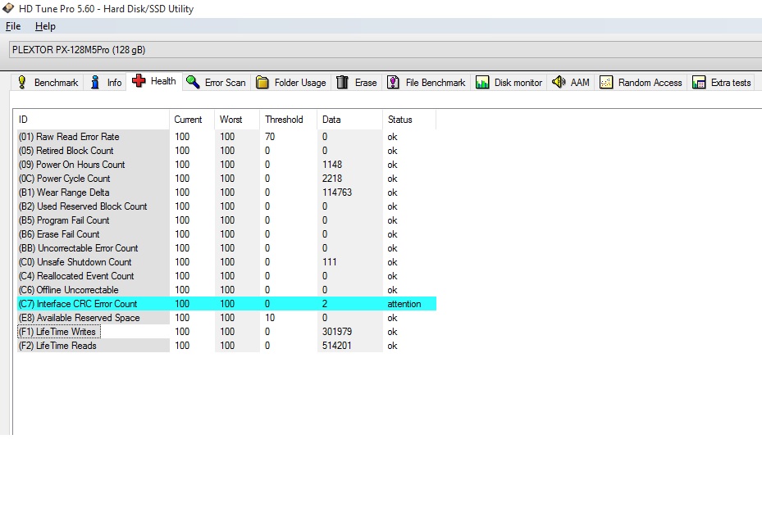The image size is (762, 530).
Task: Click the Status column header
Action: (399, 120)
